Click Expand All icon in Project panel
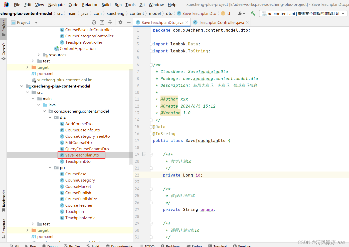This screenshot has height=247, width=349. 102,22
